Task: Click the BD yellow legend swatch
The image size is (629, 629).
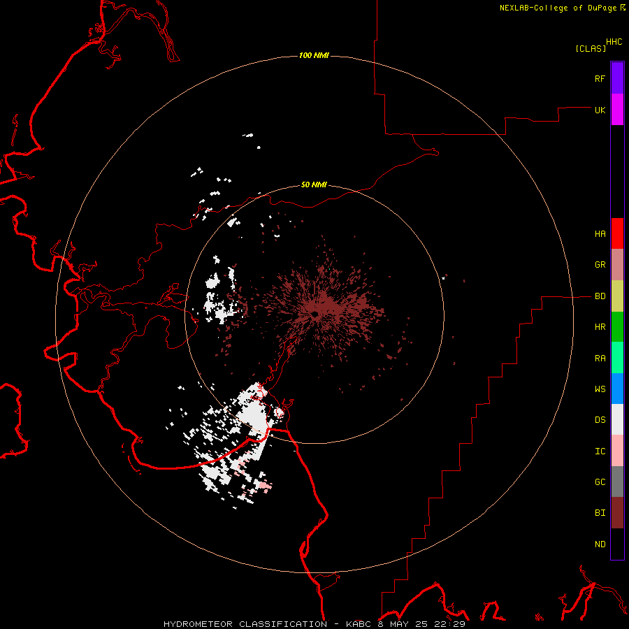Action: point(617,296)
